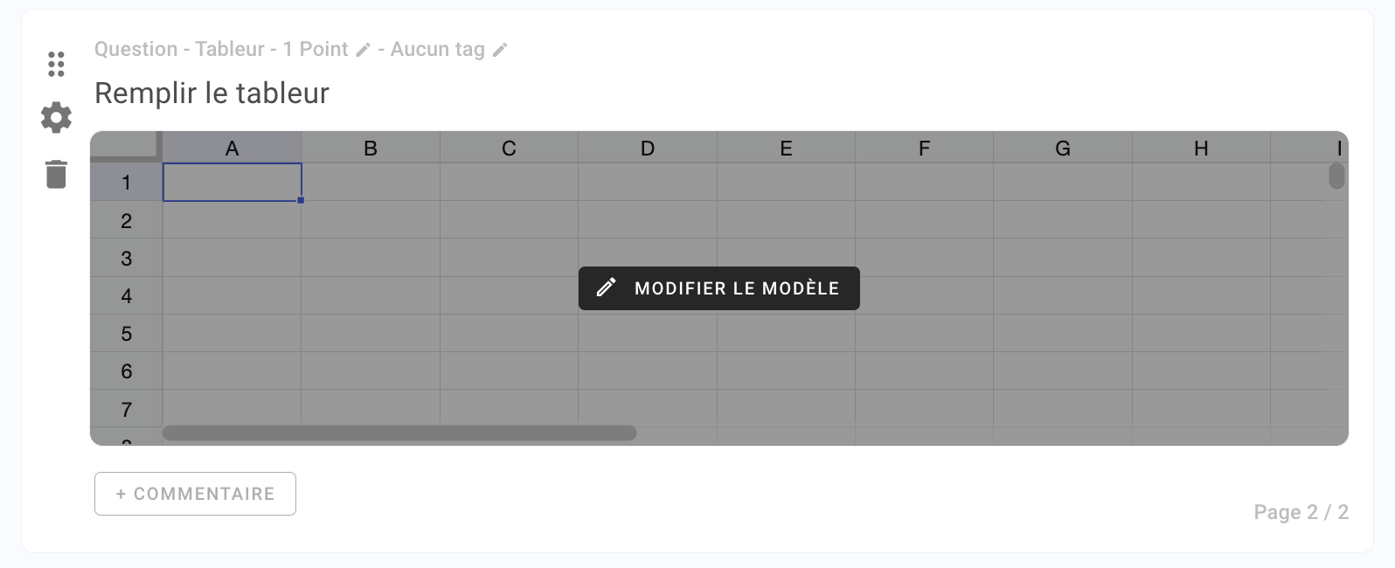
Task: Select row 6 header
Action: pos(126,371)
